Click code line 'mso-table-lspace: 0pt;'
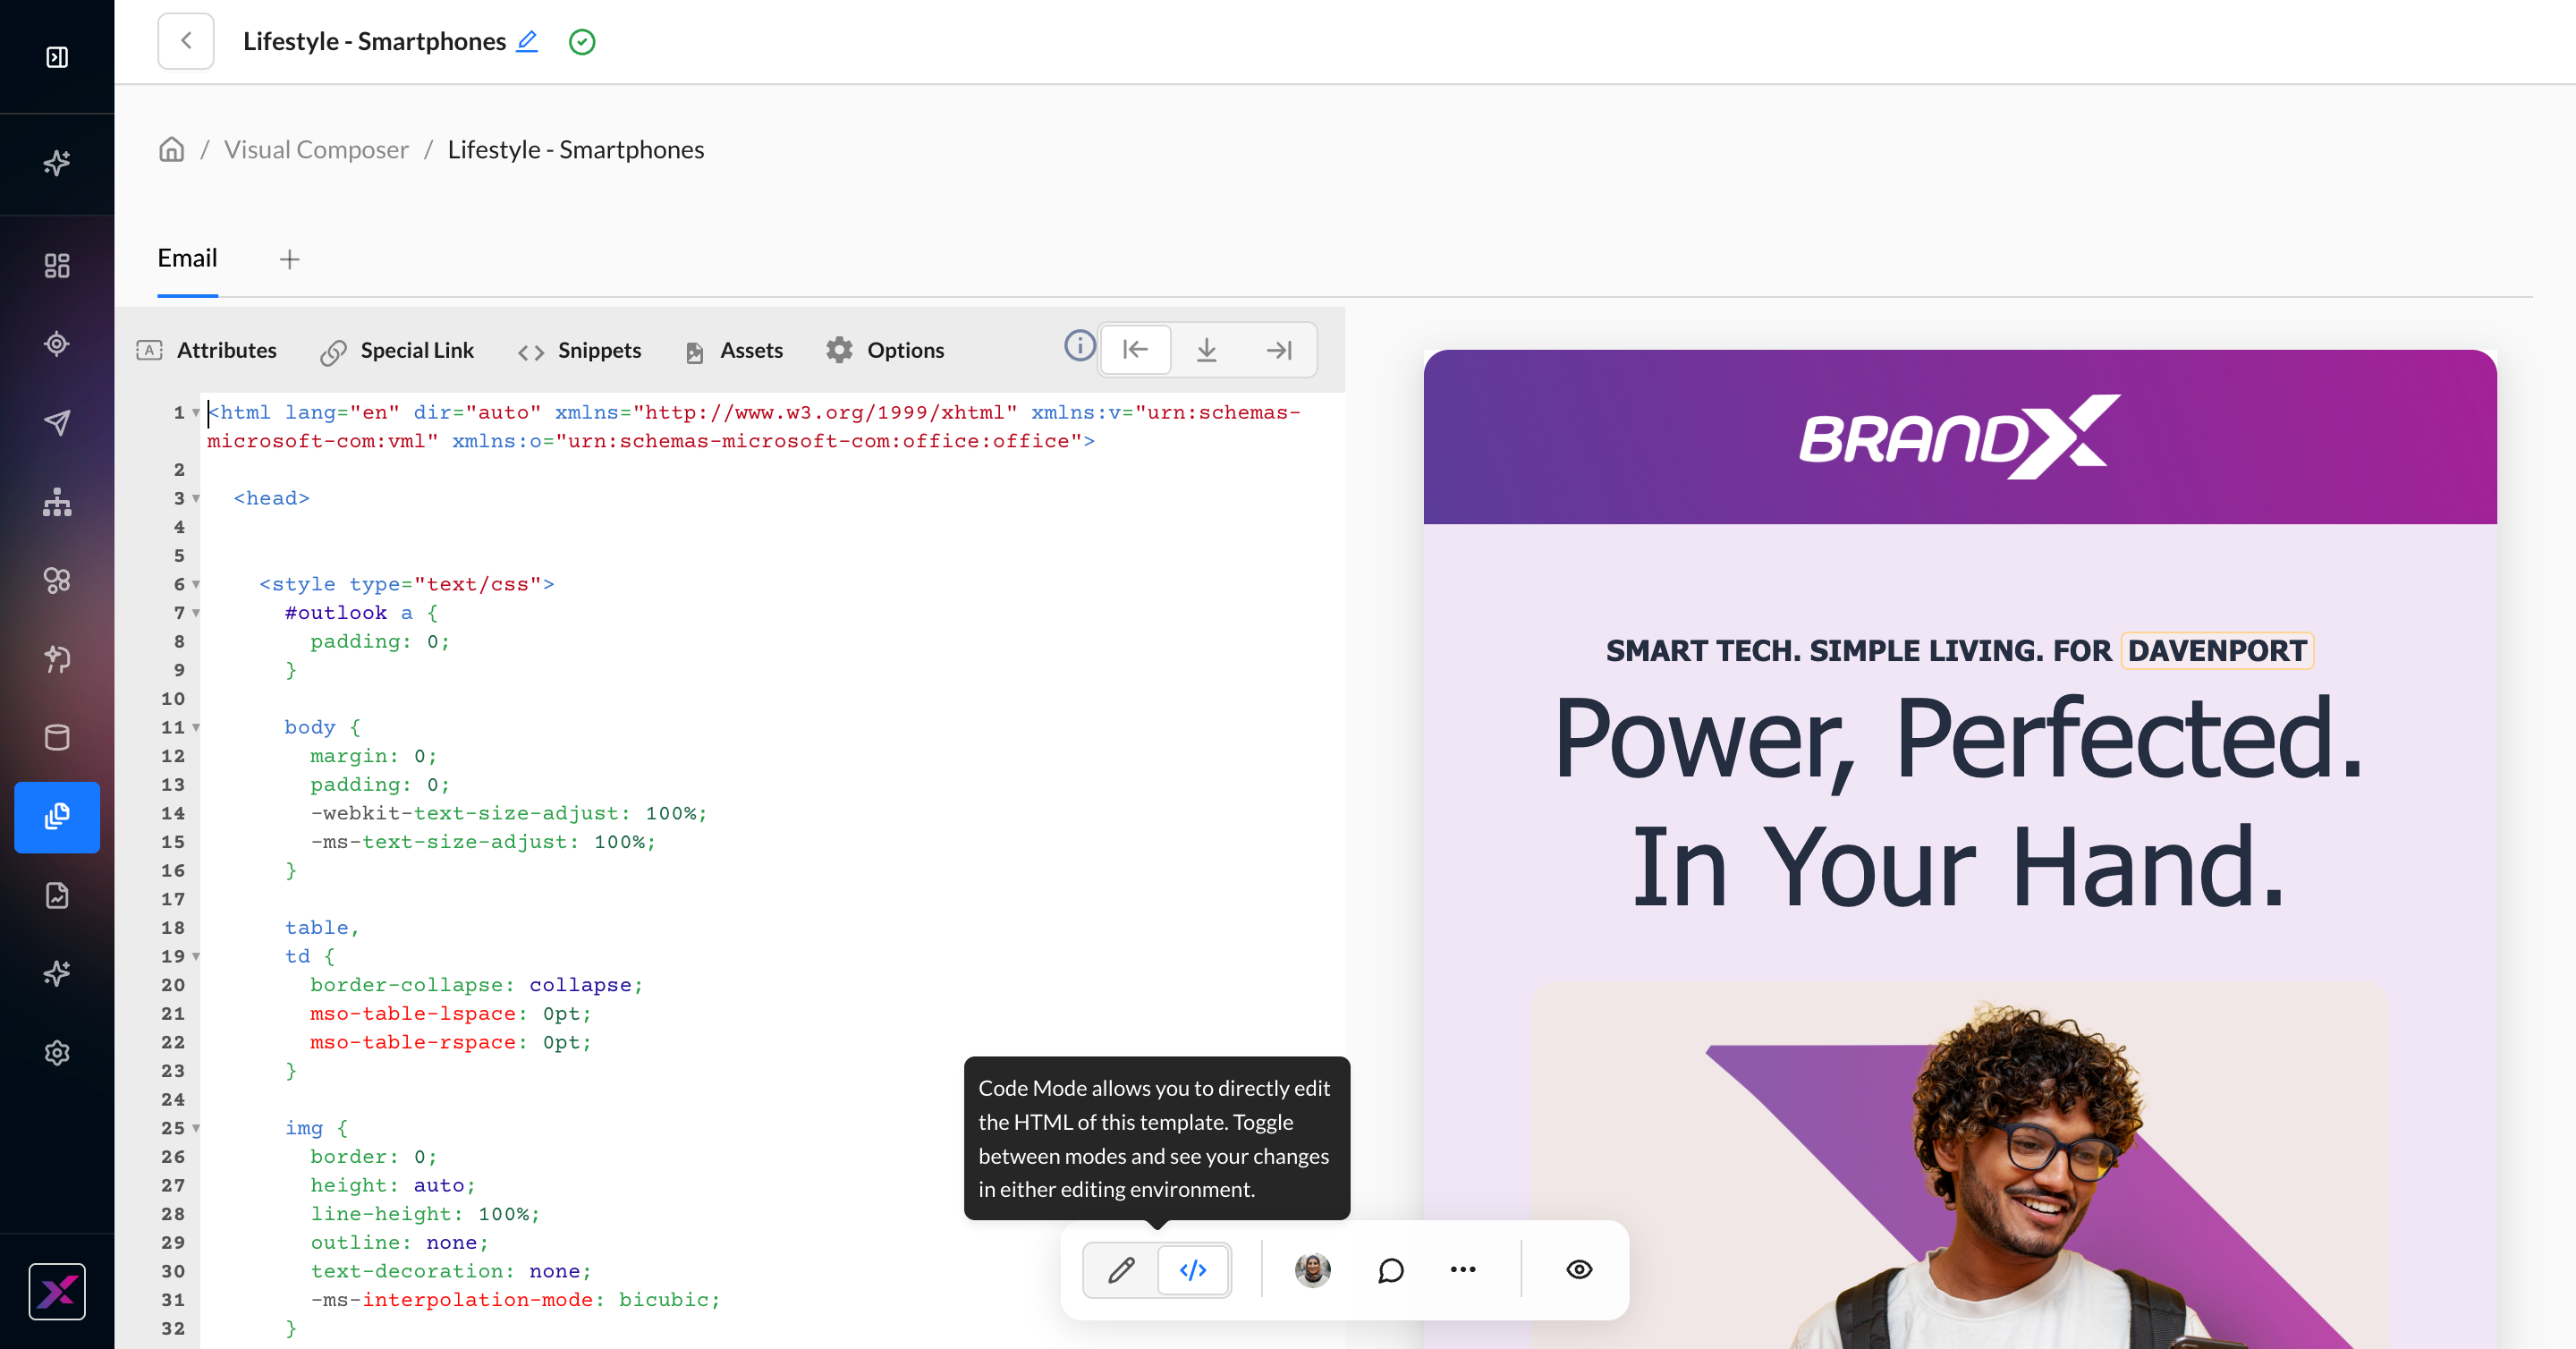This screenshot has height=1349, width=2576. 450,1013
